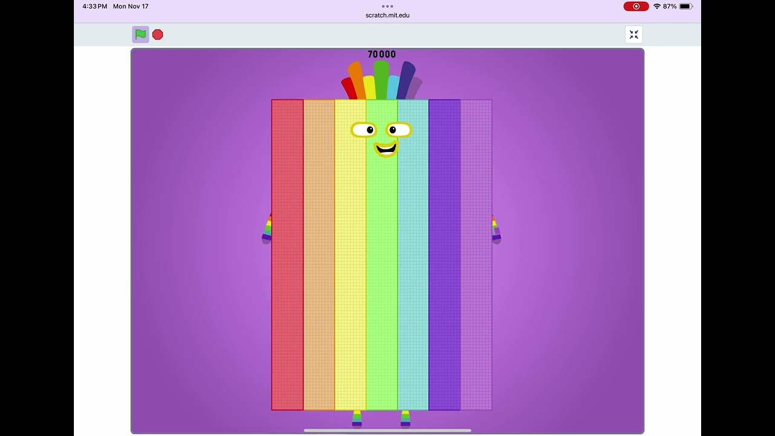The image size is (775, 436).
Task: Tap the Wi-Fi status icon
Action: (x=656, y=6)
